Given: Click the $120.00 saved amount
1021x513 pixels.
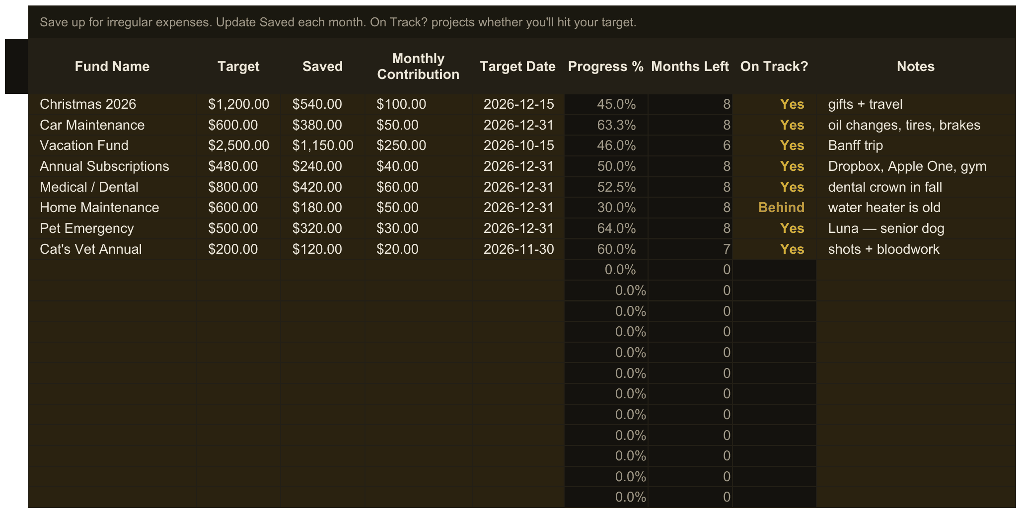Looking at the screenshot, I should tap(322, 249).
